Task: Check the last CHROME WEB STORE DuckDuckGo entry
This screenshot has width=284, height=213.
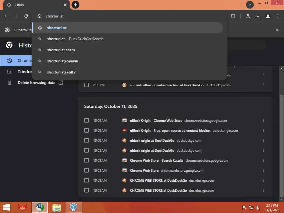Action: point(87,190)
